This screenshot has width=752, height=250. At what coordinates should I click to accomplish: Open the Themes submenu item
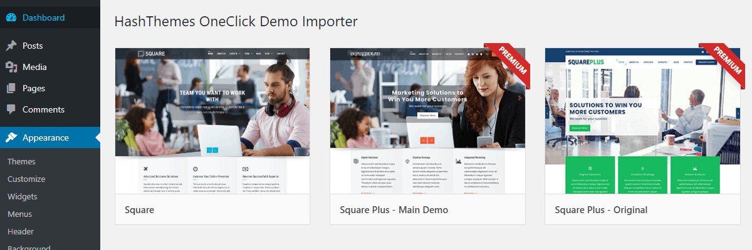click(x=22, y=161)
